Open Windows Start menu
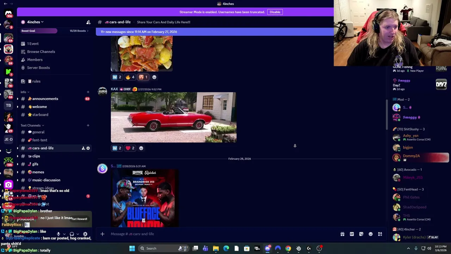The image size is (451, 254). coord(132,248)
